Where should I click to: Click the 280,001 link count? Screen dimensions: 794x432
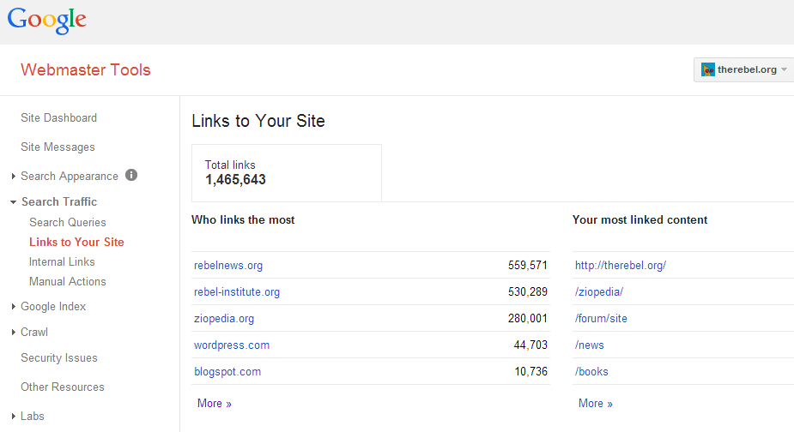click(528, 319)
